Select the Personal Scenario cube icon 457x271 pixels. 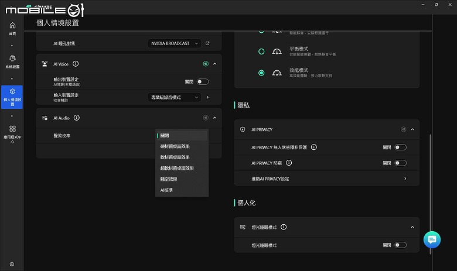(x=12, y=91)
